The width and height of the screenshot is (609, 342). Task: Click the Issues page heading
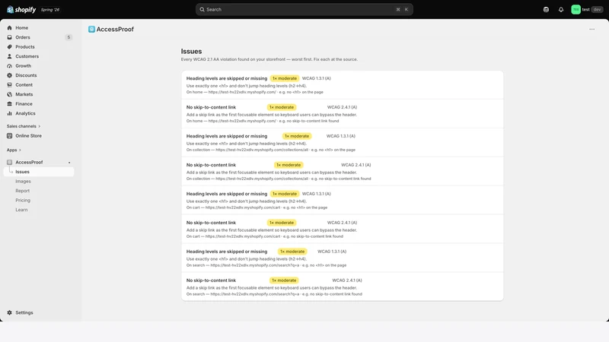(x=191, y=51)
